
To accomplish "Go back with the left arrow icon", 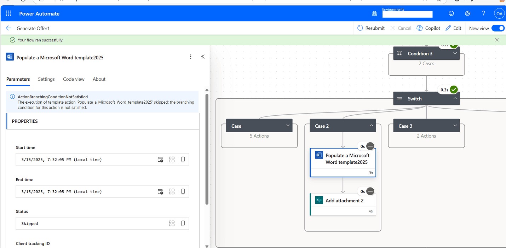I will [x=9, y=28].
